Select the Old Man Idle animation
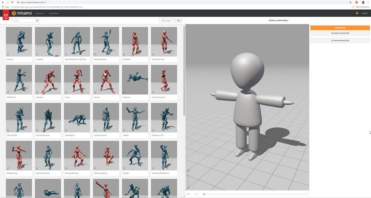The width and height of the screenshot is (371, 198). tap(19, 118)
